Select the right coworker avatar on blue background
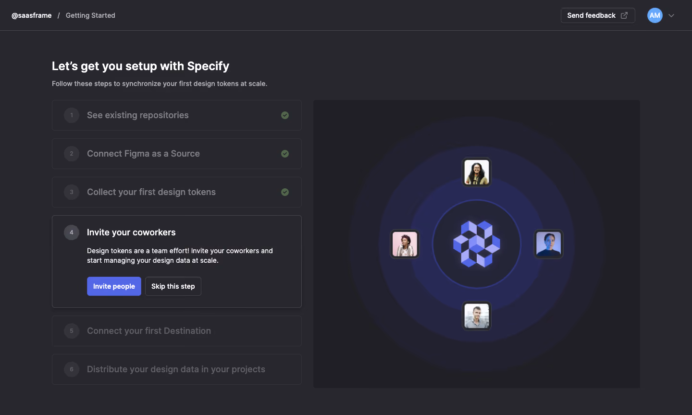 coord(549,244)
